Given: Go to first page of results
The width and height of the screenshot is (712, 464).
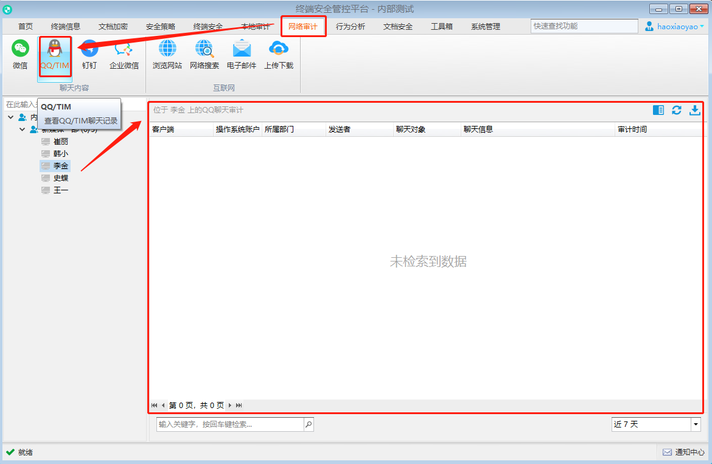Looking at the screenshot, I should click(155, 406).
